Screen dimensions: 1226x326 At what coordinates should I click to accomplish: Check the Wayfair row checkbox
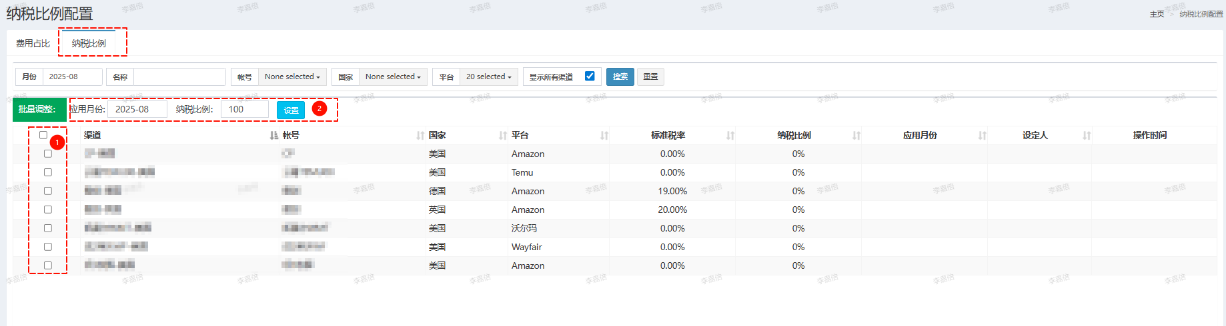click(x=48, y=247)
